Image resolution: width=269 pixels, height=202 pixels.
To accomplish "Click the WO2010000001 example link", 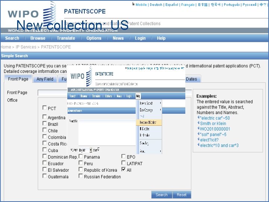I will pyautogui.click(x=215, y=129).
